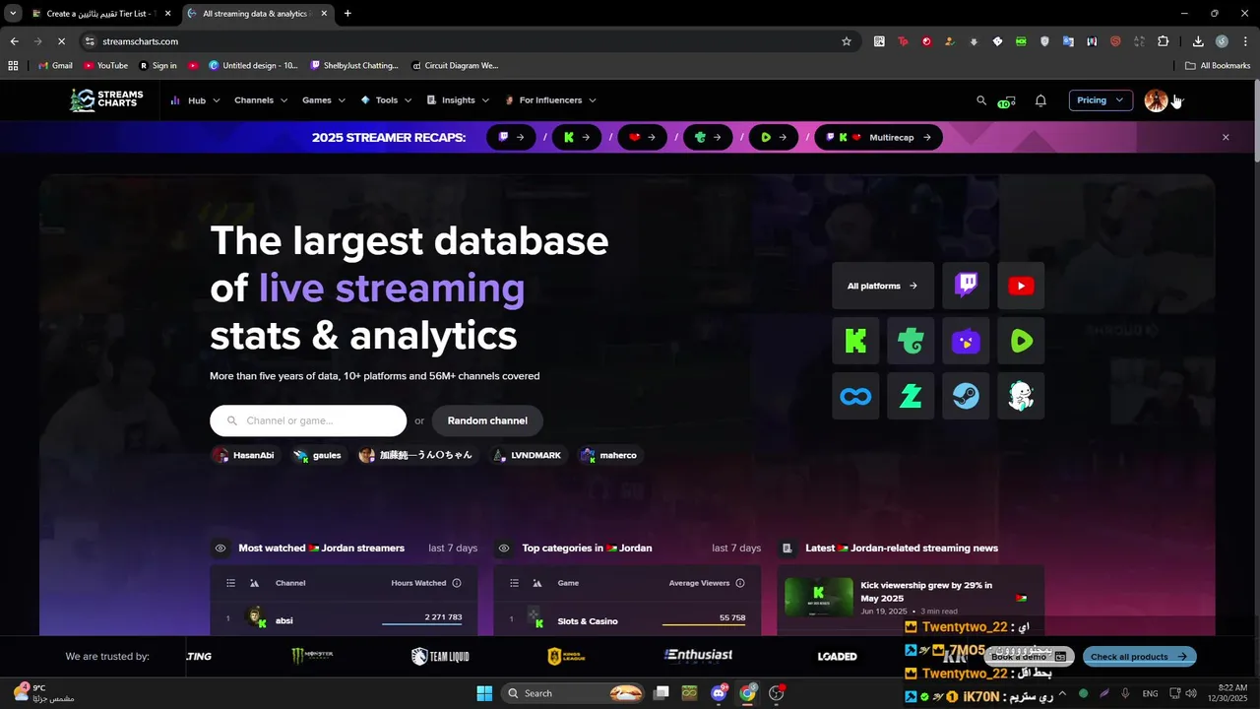Click the Streams Charts logo
The width and height of the screenshot is (1260, 709).
tap(106, 99)
